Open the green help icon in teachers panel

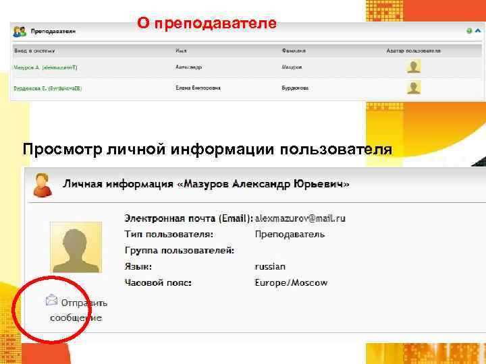point(469,30)
